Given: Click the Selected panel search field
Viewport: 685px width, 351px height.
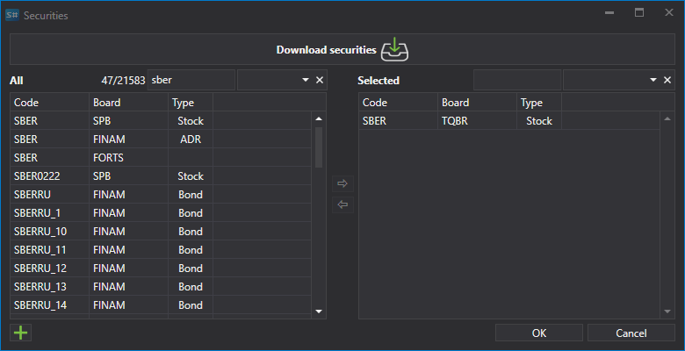Looking at the screenshot, I should tap(517, 80).
